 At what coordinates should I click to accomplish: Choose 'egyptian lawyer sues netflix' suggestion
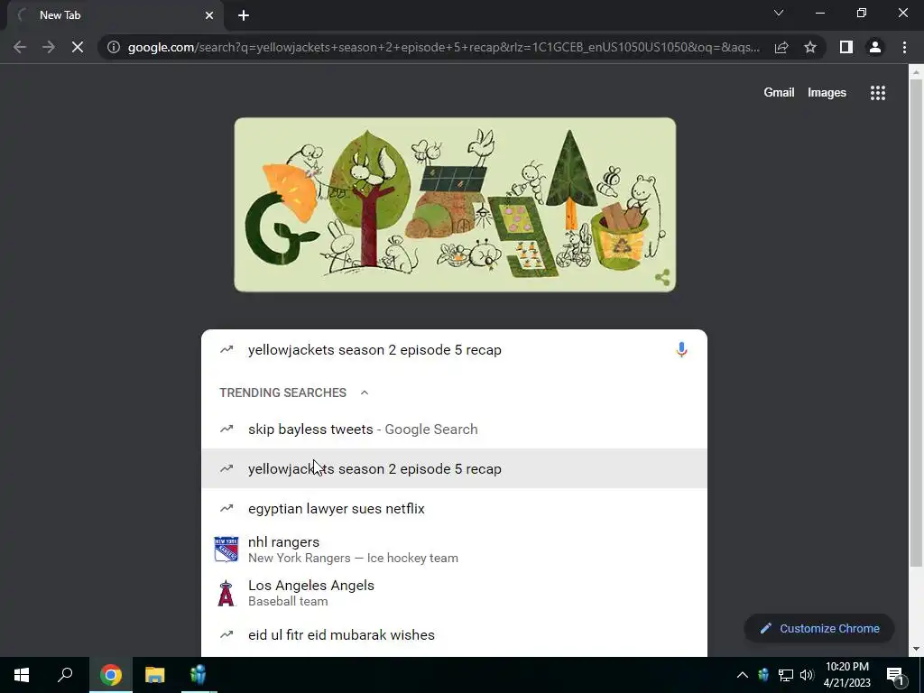[x=455, y=508]
